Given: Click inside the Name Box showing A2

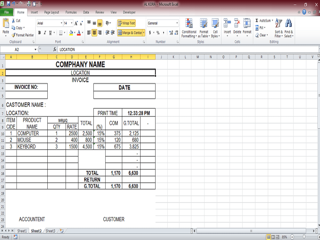Looking at the screenshot, I should point(18,49).
